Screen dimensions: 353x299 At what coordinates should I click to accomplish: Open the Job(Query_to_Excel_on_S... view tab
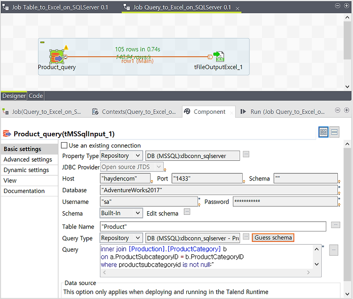(x=42, y=112)
